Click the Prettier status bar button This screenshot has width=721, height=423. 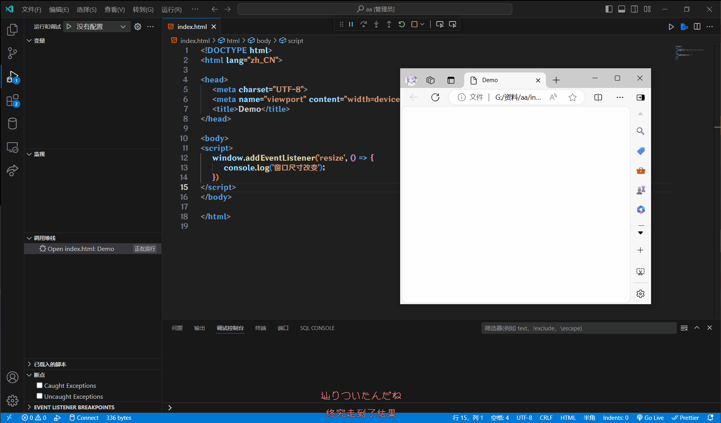[x=685, y=418]
